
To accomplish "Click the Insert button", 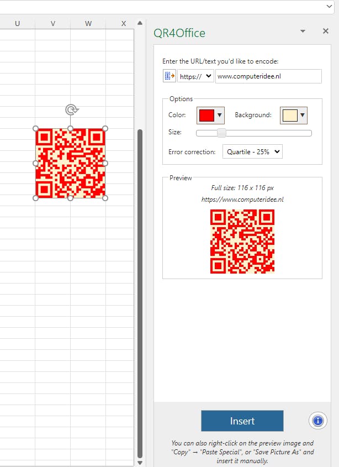I will 242,421.
